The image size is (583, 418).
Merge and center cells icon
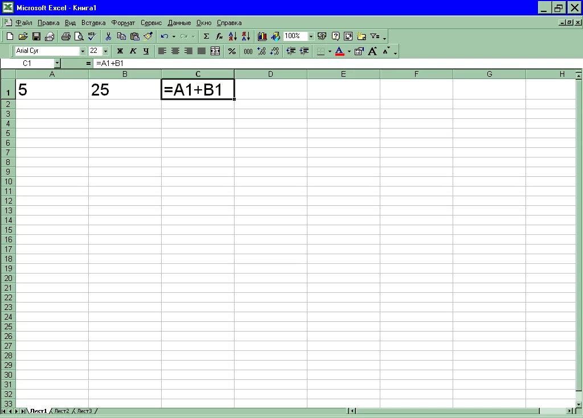[215, 51]
